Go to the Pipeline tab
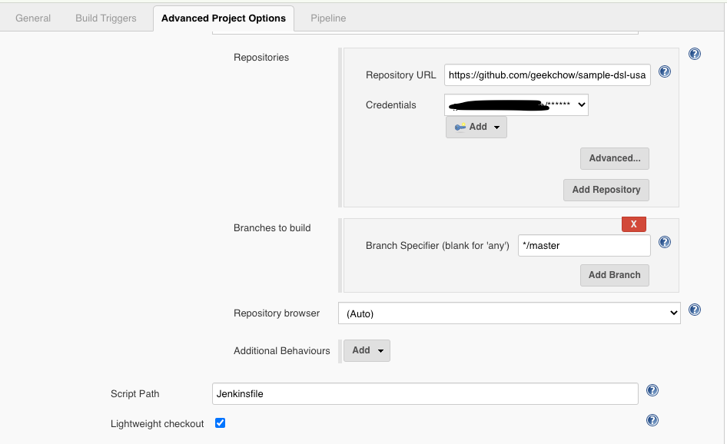This screenshot has height=444, width=727. tap(328, 18)
